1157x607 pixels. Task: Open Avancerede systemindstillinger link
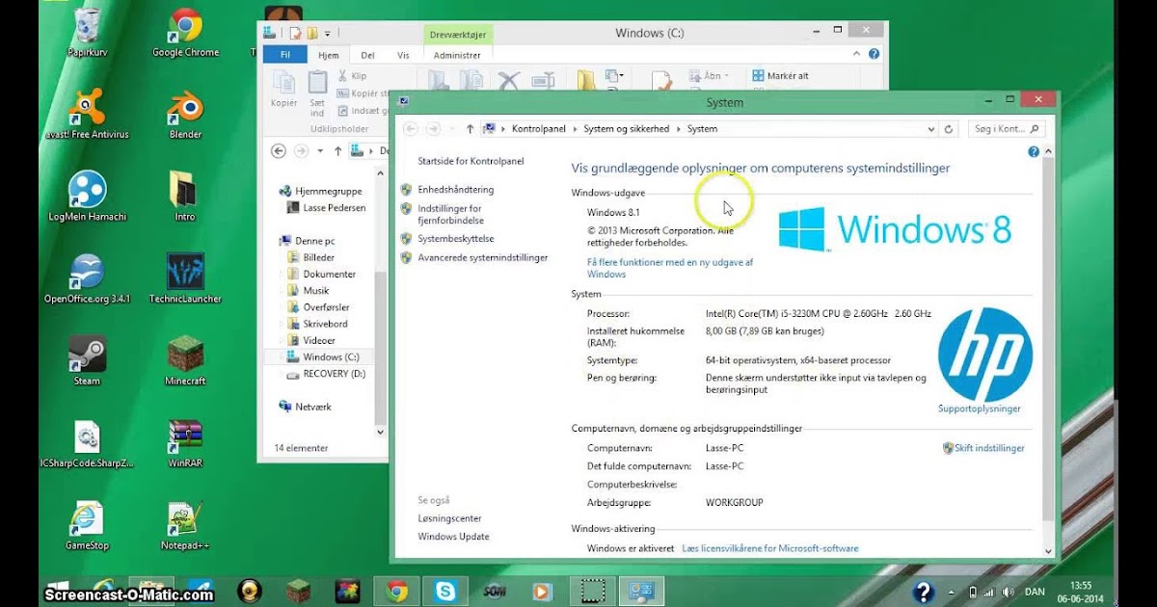(x=482, y=257)
